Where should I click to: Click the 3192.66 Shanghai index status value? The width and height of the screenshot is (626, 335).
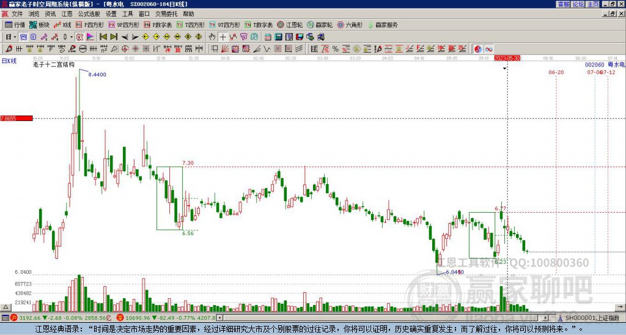pyautogui.click(x=30, y=318)
